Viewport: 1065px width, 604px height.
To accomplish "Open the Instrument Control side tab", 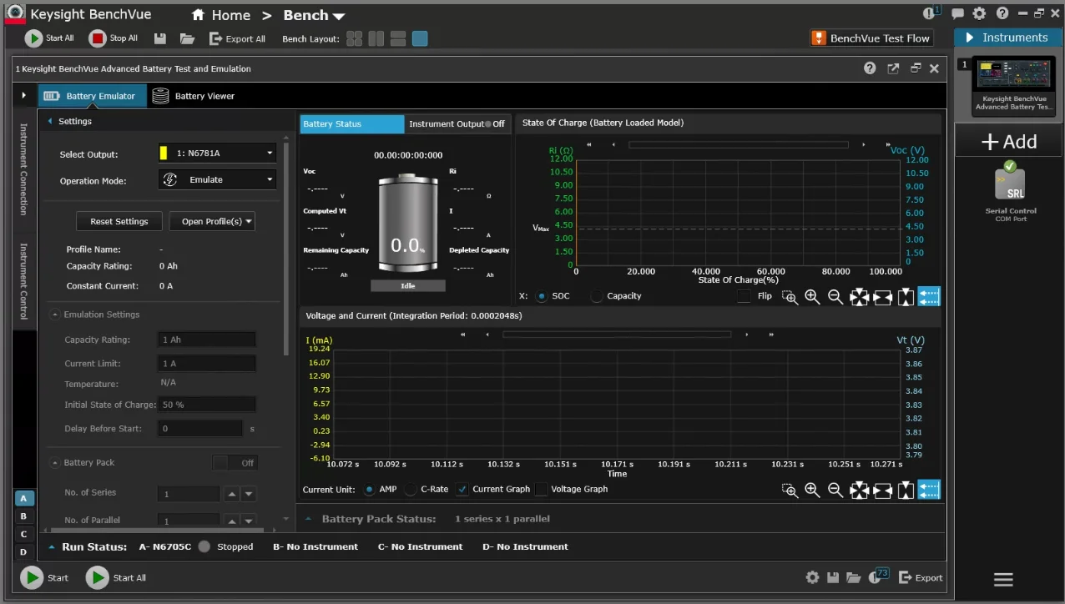I will point(24,281).
